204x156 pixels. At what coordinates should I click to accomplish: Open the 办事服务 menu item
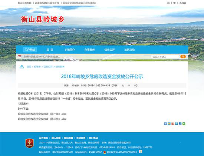[x=90, y=50]
